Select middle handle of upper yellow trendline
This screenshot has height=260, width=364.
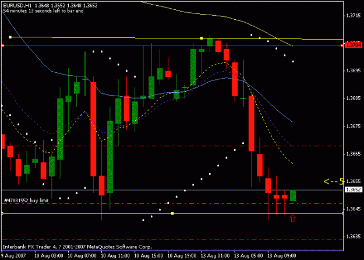(x=202, y=38)
